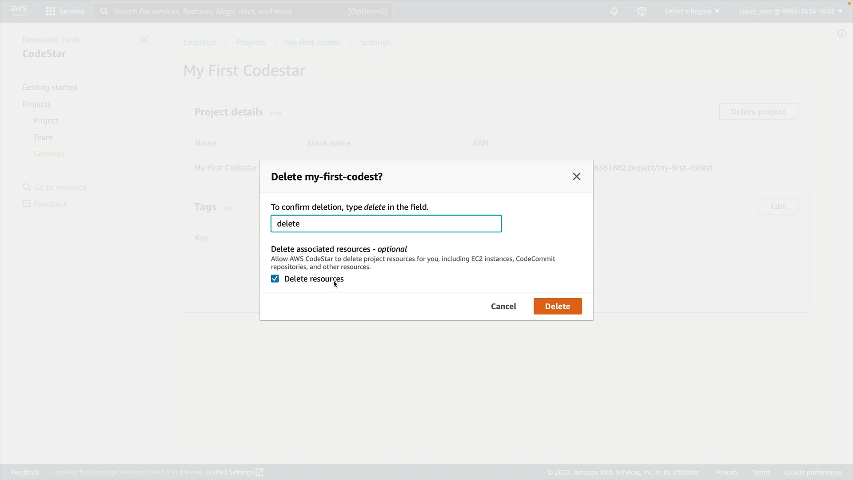Open the notifications bell icon
This screenshot has height=480, width=853.
click(614, 11)
